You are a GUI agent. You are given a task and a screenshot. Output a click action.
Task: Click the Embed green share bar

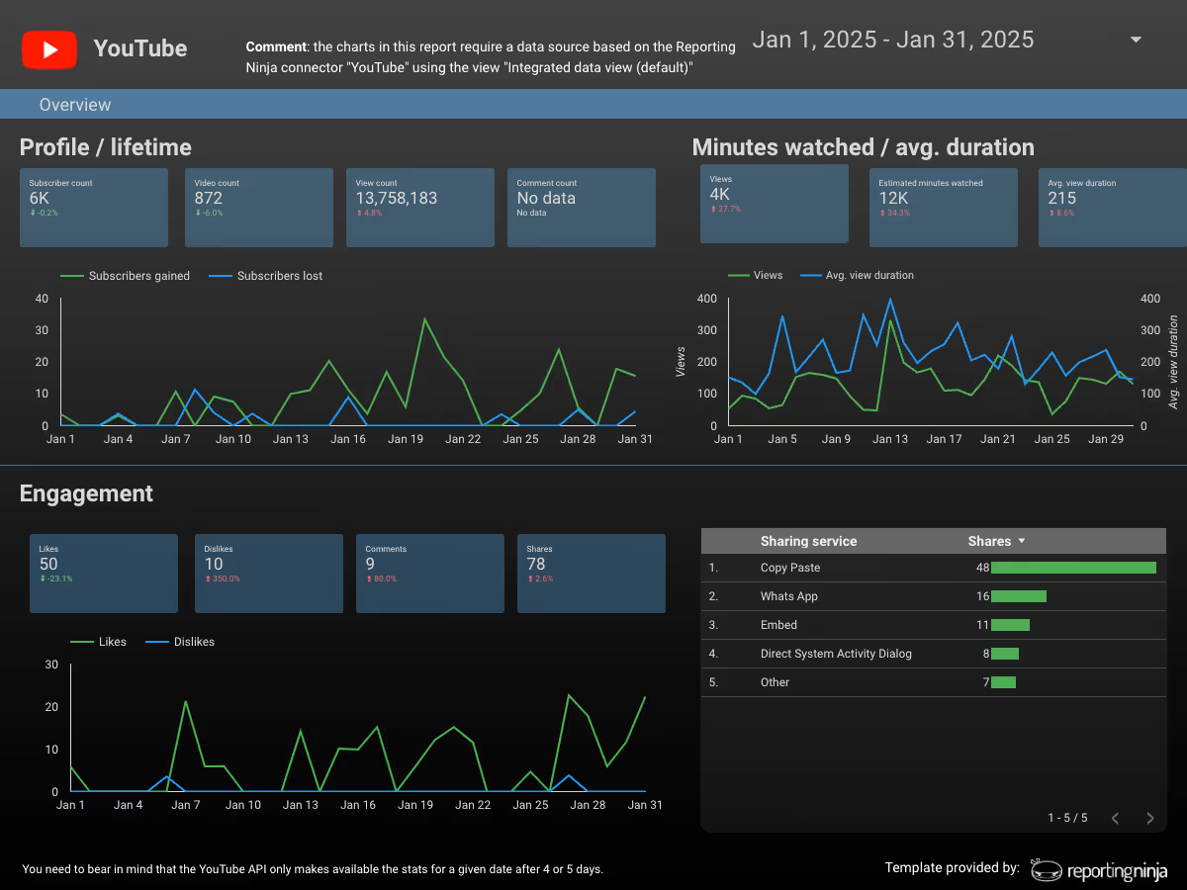1010,625
